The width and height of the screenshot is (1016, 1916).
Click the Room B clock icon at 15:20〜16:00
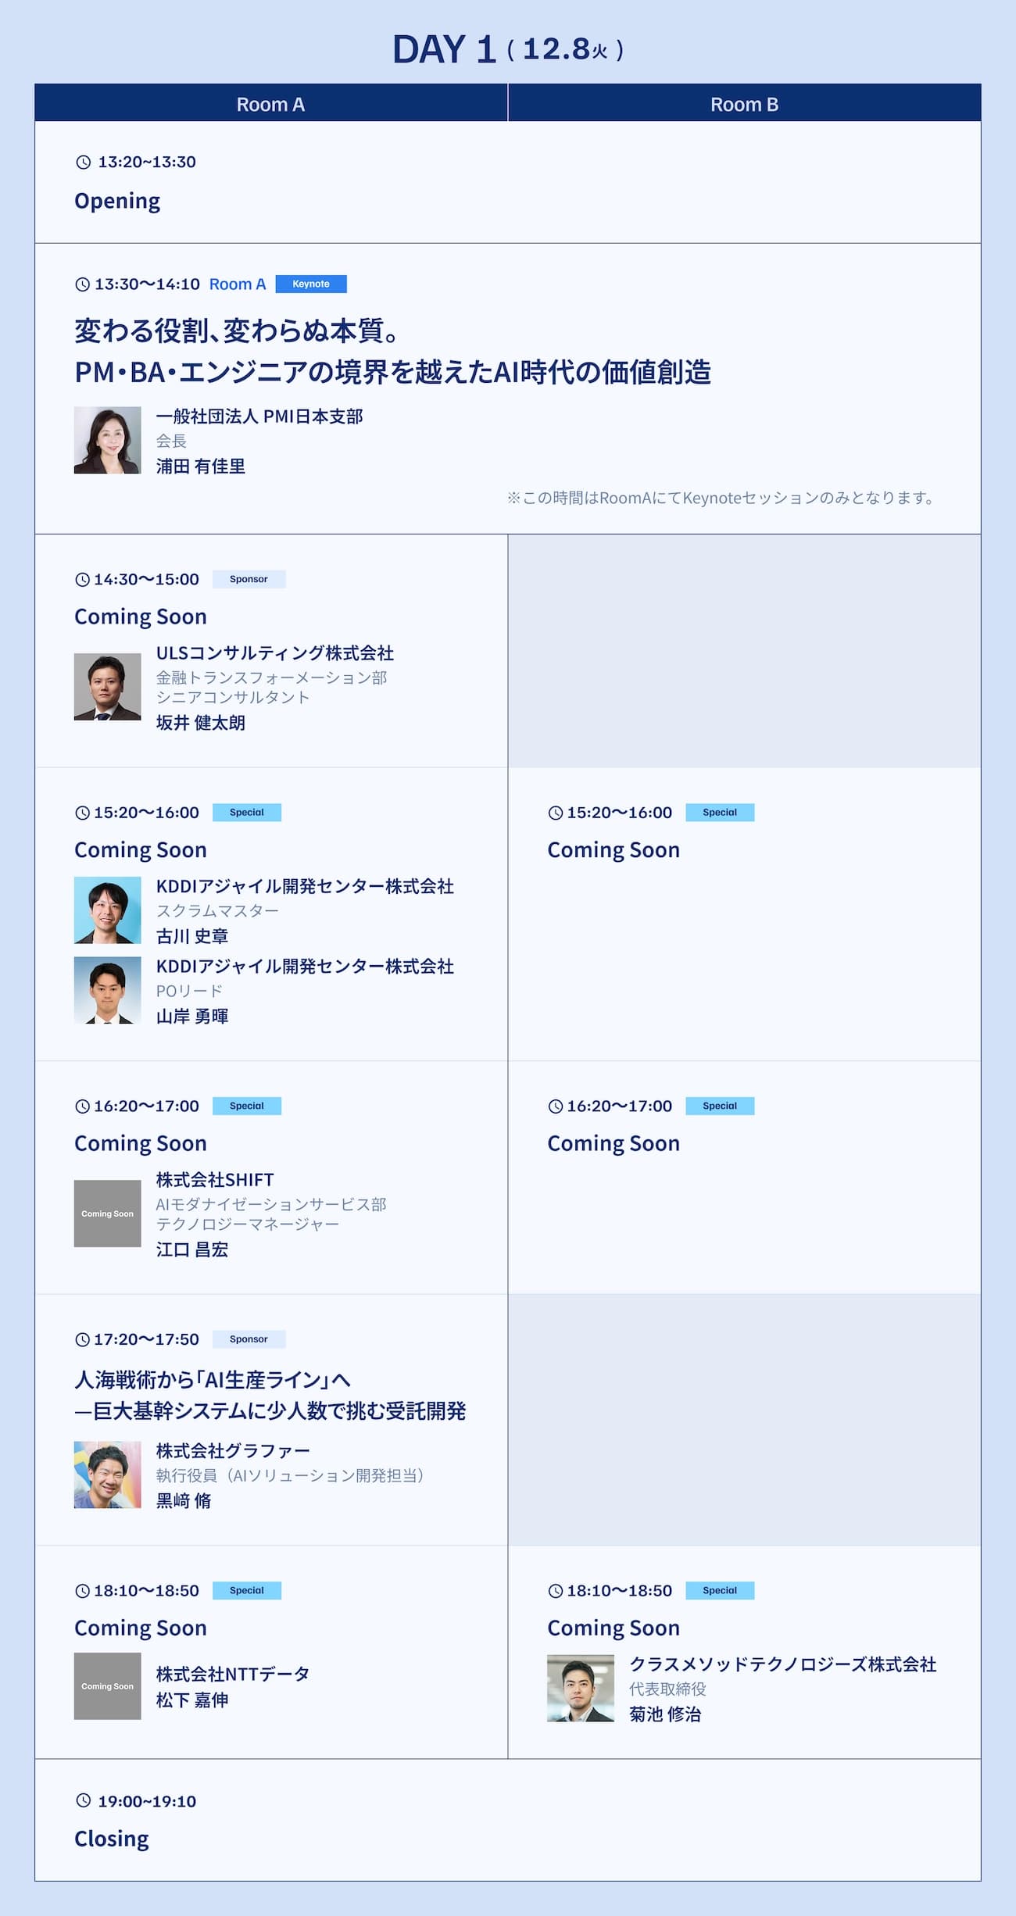tap(556, 813)
